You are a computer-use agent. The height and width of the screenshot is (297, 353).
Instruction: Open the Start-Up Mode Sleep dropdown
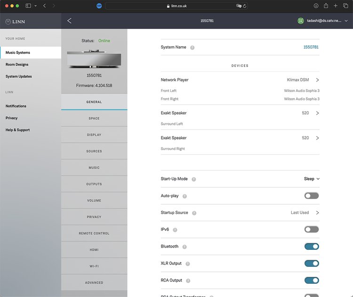coord(312,179)
